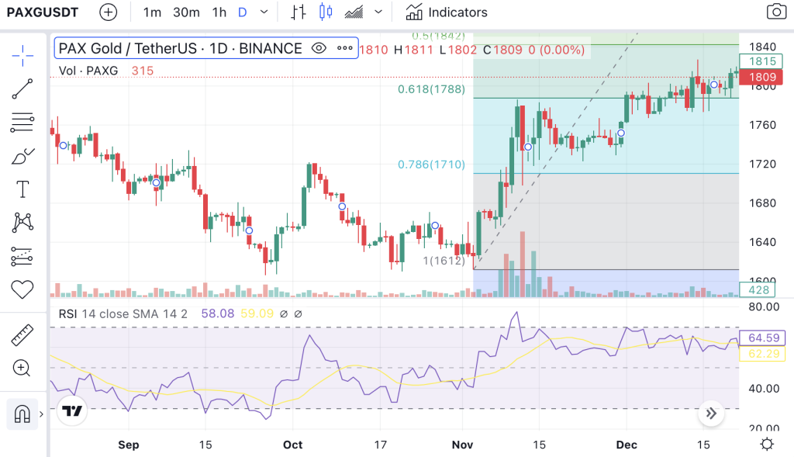Select the Fibonacci retracement lines tool

point(22,123)
